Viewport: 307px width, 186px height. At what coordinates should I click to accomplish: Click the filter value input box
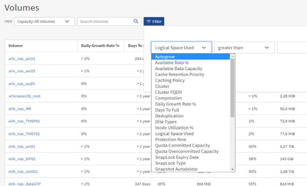292,48
